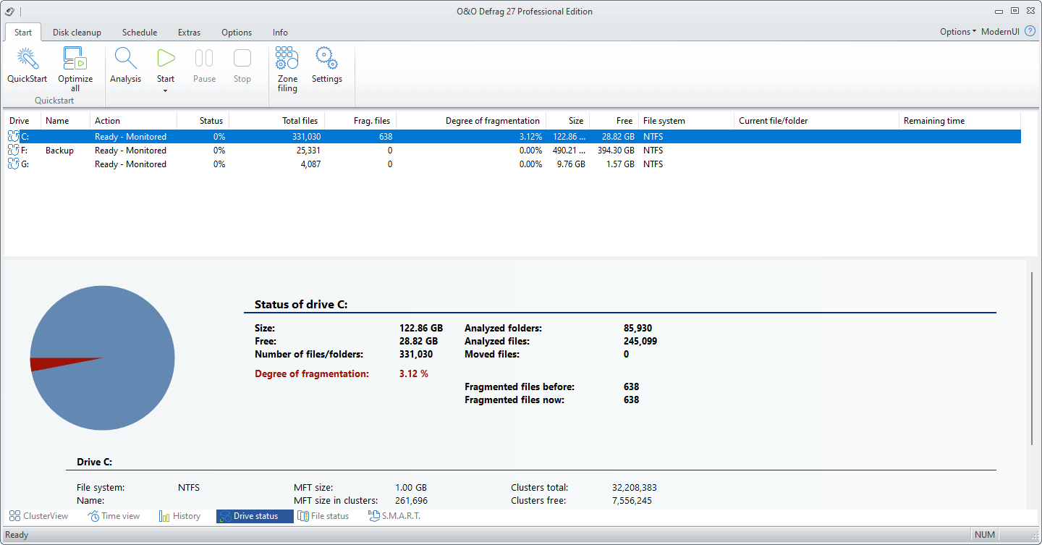Click the help question mark icon
This screenshot has height=545, width=1042.
click(x=1030, y=32)
